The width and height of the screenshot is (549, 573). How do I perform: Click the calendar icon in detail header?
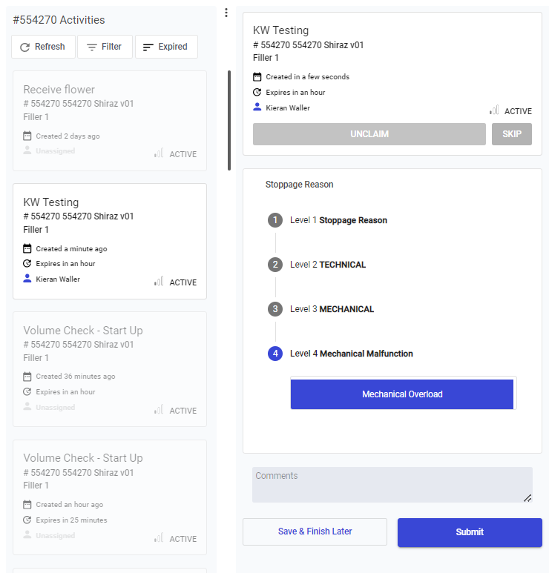tap(257, 77)
